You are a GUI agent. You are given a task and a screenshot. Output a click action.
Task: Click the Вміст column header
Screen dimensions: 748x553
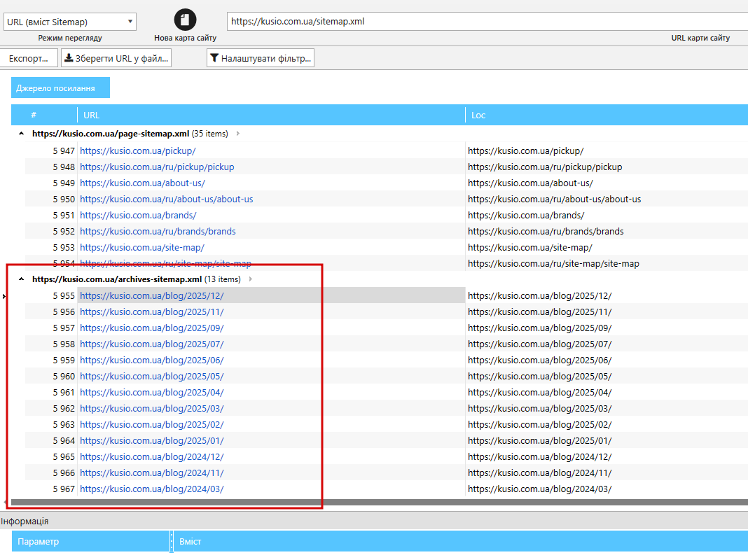(460, 542)
